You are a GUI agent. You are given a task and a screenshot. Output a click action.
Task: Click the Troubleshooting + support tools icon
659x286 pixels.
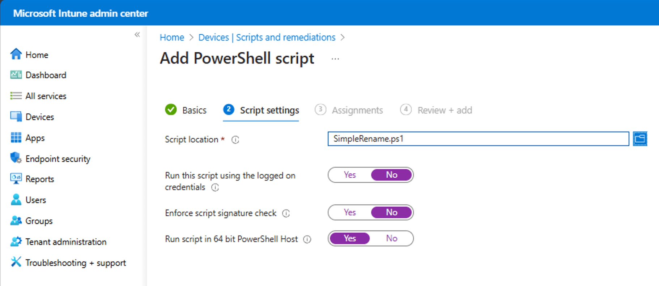[16, 262]
